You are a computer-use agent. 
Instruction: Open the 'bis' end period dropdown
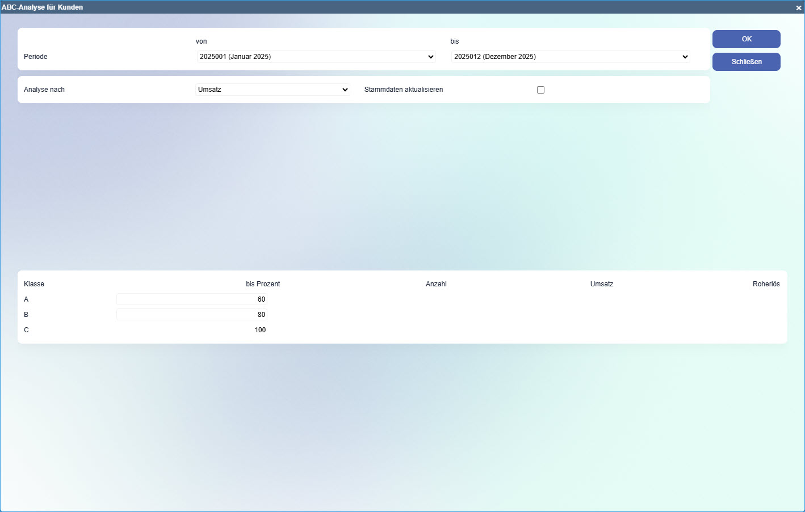coord(570,57)
